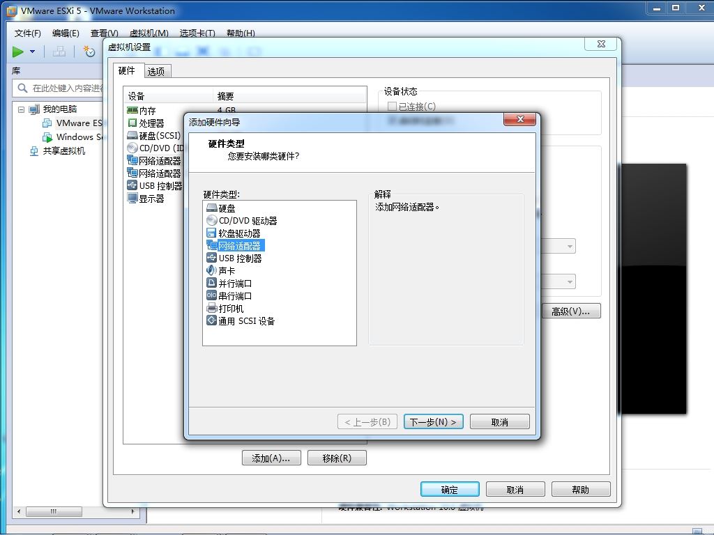Open the 选项卡(T) menu
The image size is (714, 535).
tap(197, 33)
